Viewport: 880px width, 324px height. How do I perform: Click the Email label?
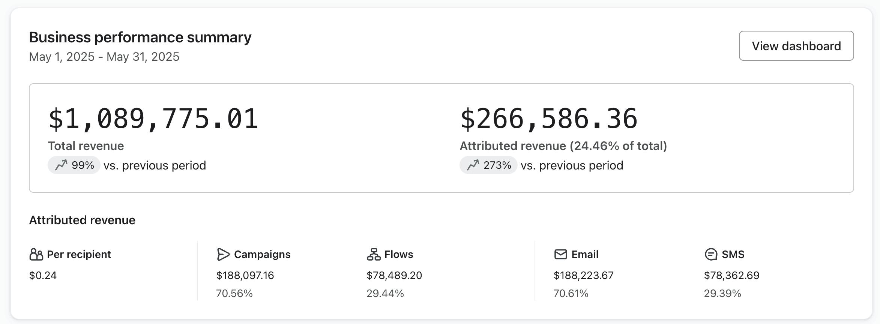(585, 255)
